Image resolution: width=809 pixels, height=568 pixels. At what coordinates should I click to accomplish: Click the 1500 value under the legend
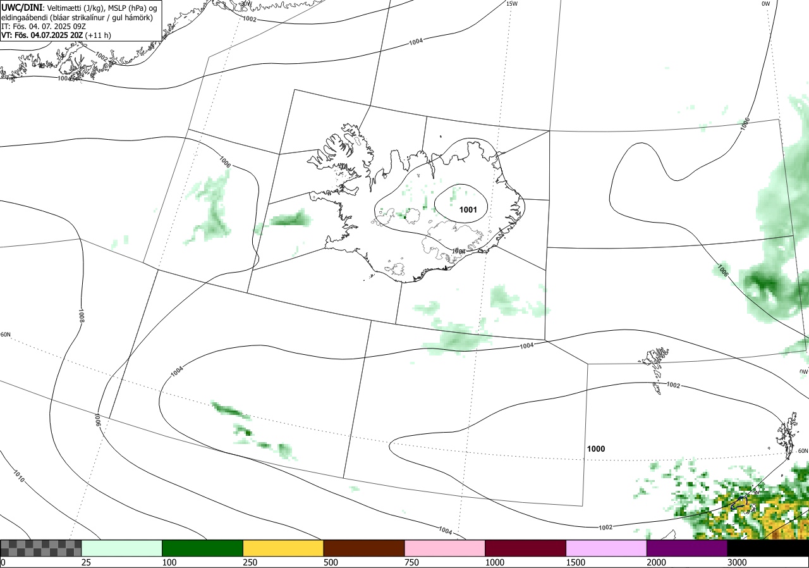pyautogui.click(x=576, y=562)
